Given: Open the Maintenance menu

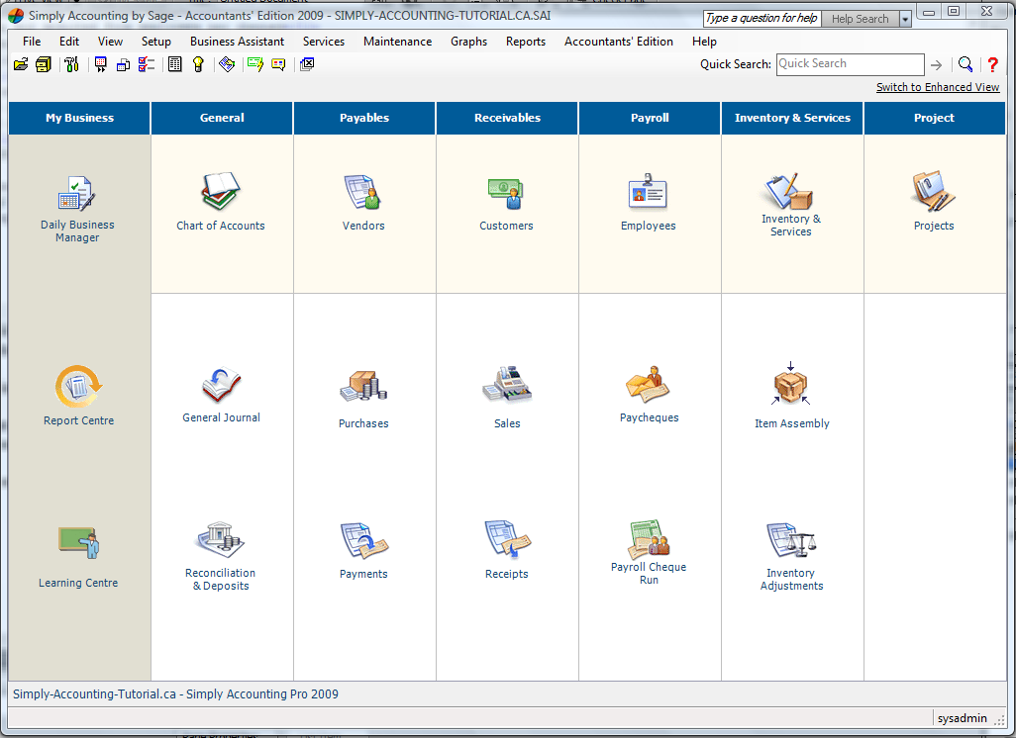Looking at the screenshot, I should 398,42.
